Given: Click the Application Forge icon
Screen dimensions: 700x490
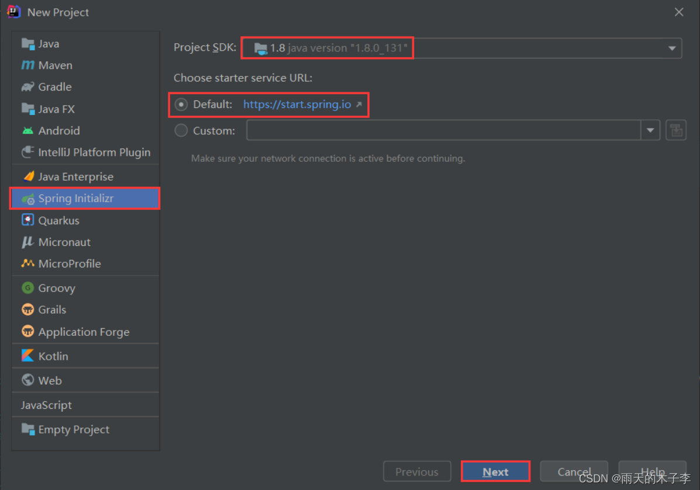Looking at the screenshot, I should click(27, 331).
